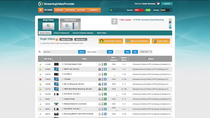Click the lock icon in the WebTv Test row
The image size is (210, 118).
coord(99,69)
